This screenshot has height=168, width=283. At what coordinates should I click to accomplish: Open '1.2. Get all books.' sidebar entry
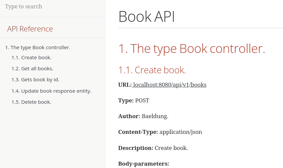point(32,69)
